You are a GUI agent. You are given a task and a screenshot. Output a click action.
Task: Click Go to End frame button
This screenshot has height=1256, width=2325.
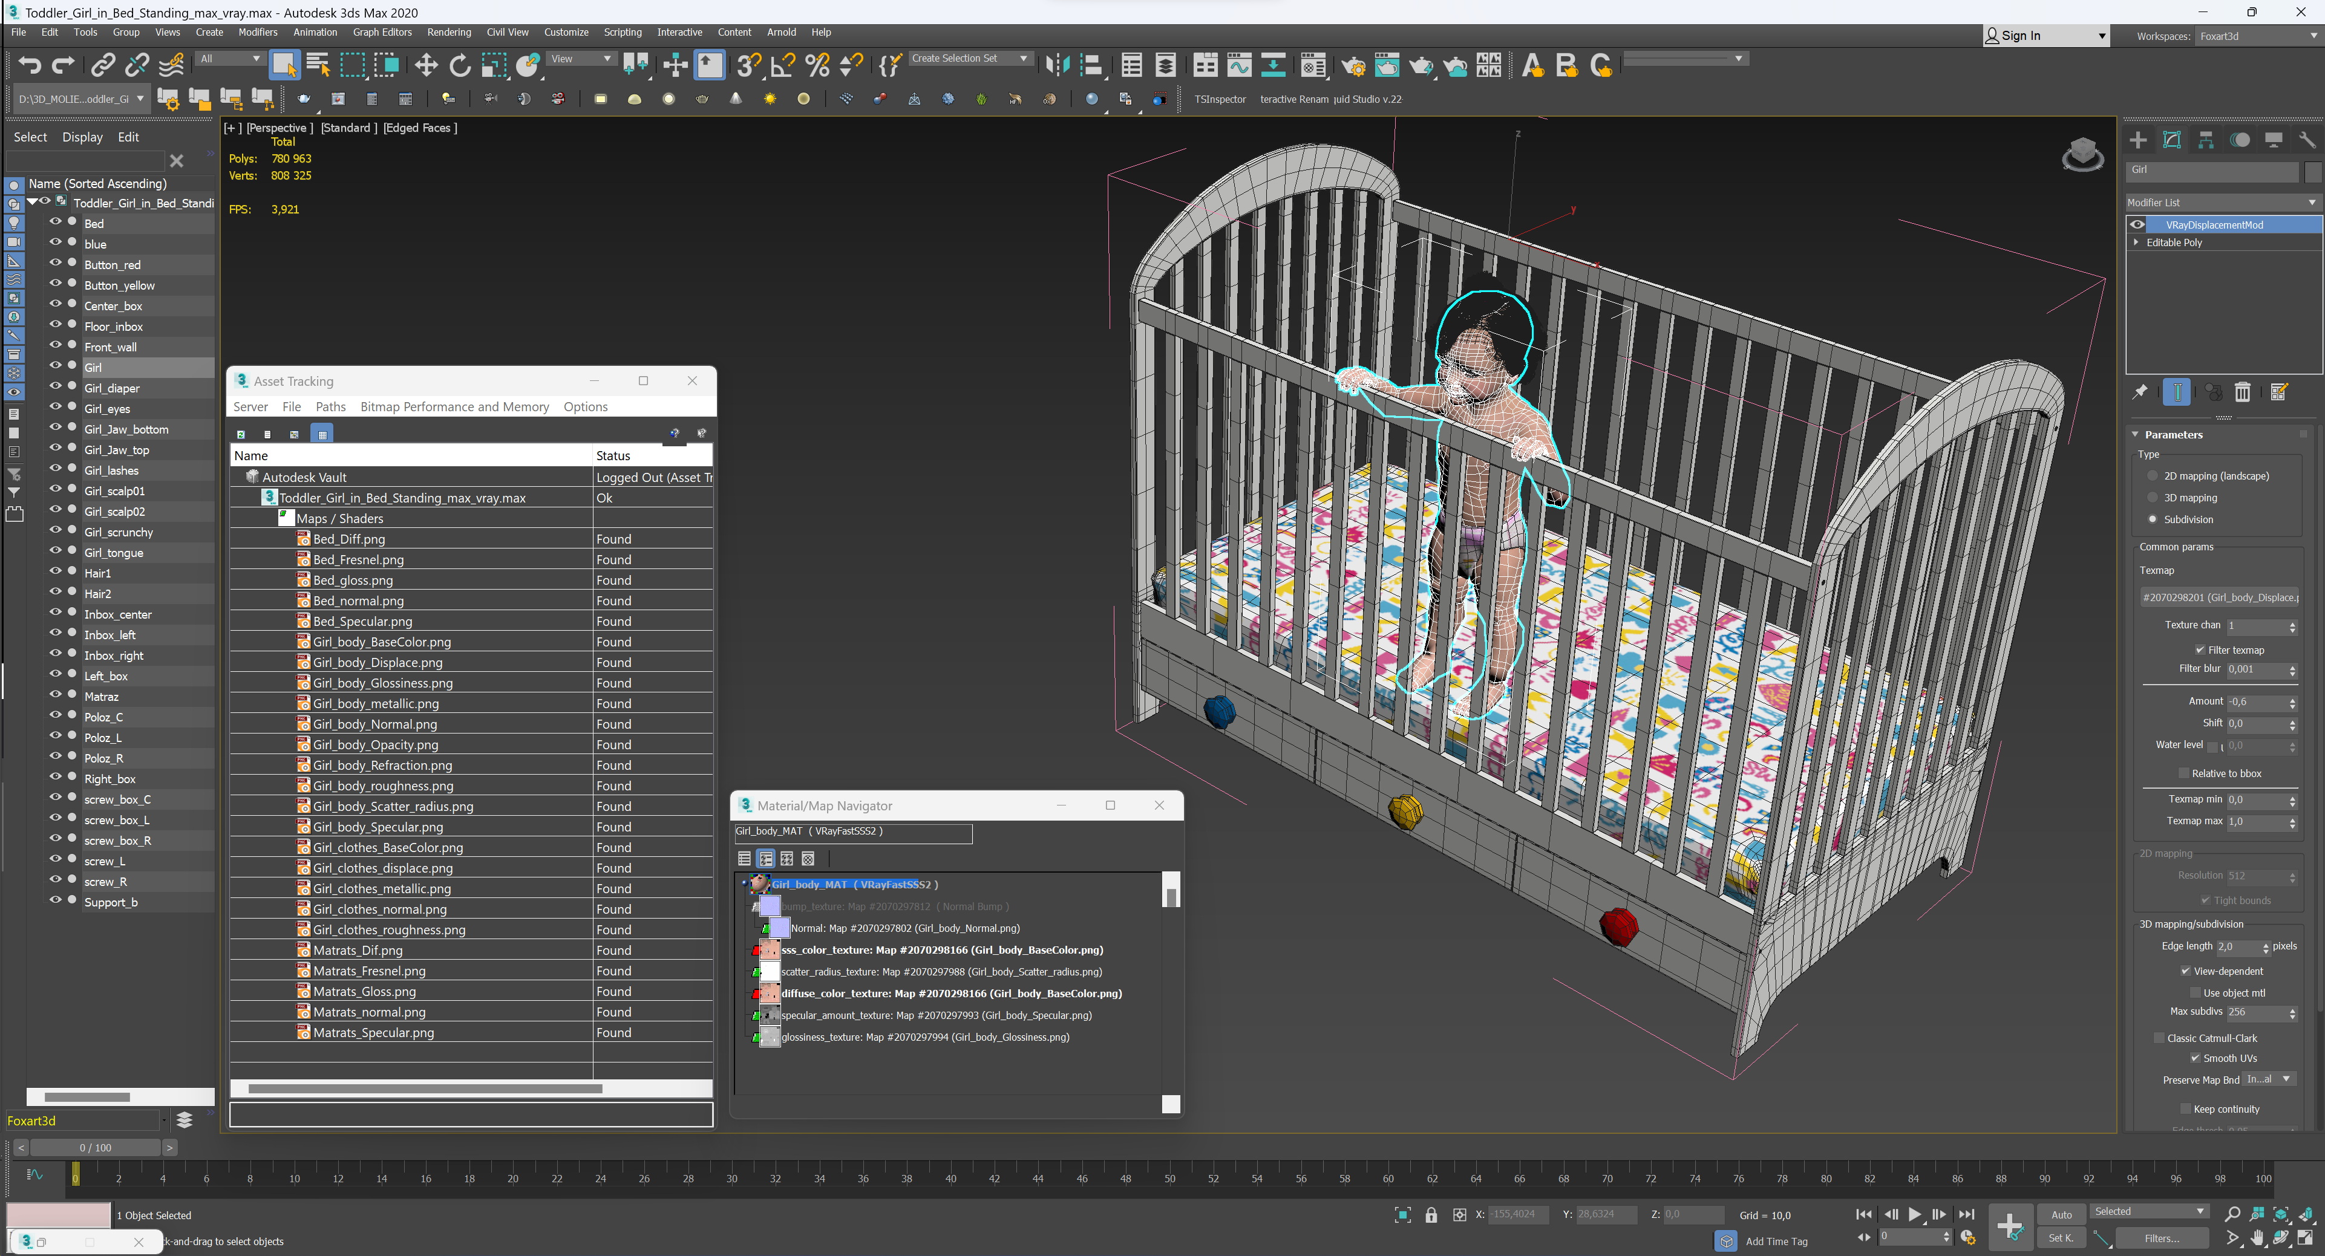click(x=1967, y=1214)
